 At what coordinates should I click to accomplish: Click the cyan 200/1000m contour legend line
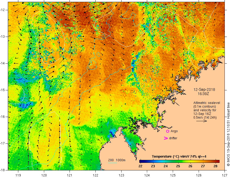pyautogui.click(x=113, y=163)
